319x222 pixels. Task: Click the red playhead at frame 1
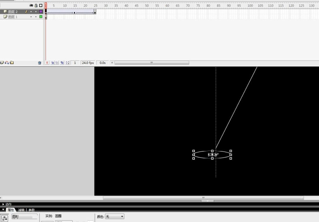pos(46,5)
